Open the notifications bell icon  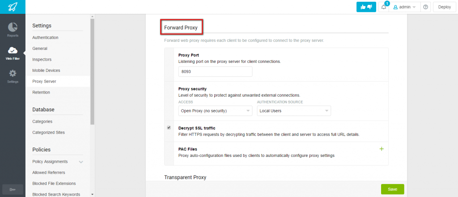pyautogui.click(x=383, y=7)
